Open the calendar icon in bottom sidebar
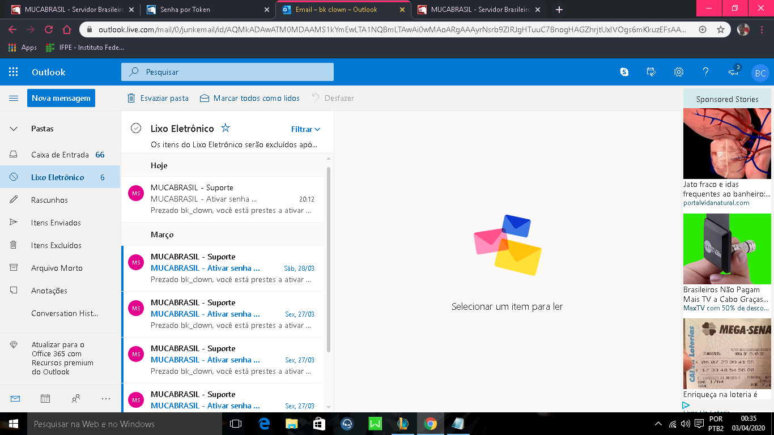774x435 pixels. pyautogui.click(x=45, y=399)
